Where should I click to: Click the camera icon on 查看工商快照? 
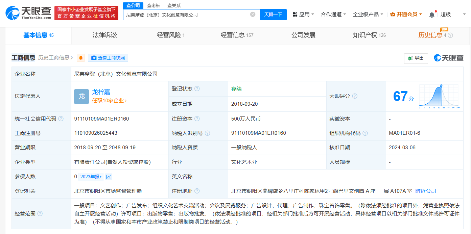[x=94, y=58]
